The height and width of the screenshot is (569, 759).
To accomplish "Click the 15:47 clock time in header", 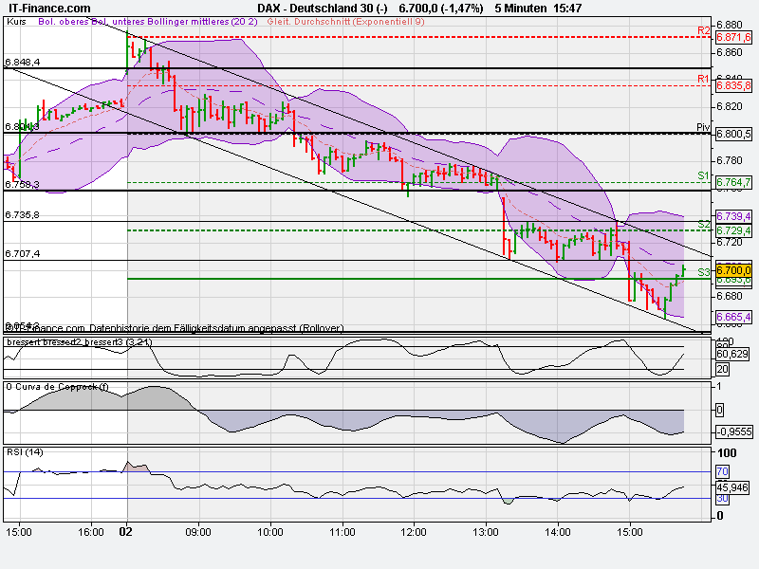I will tap(567, 9).
